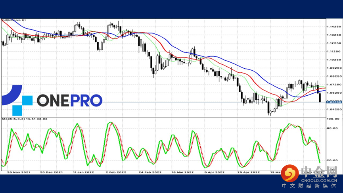Click the ONEPRO blue squares logo icon
This screenshot has height=193, width=343.
[x=17, y=100]
